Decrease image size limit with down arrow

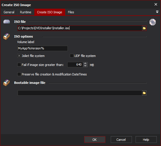[85, 66]
